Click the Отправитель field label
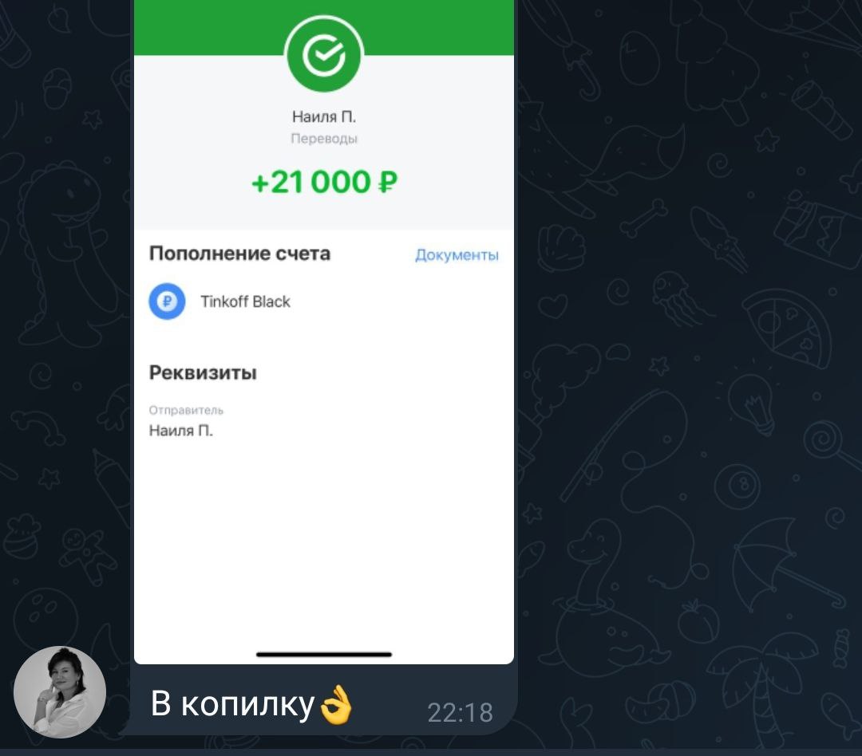This screenshot has width=862, height=756. [x=186, y=410]
